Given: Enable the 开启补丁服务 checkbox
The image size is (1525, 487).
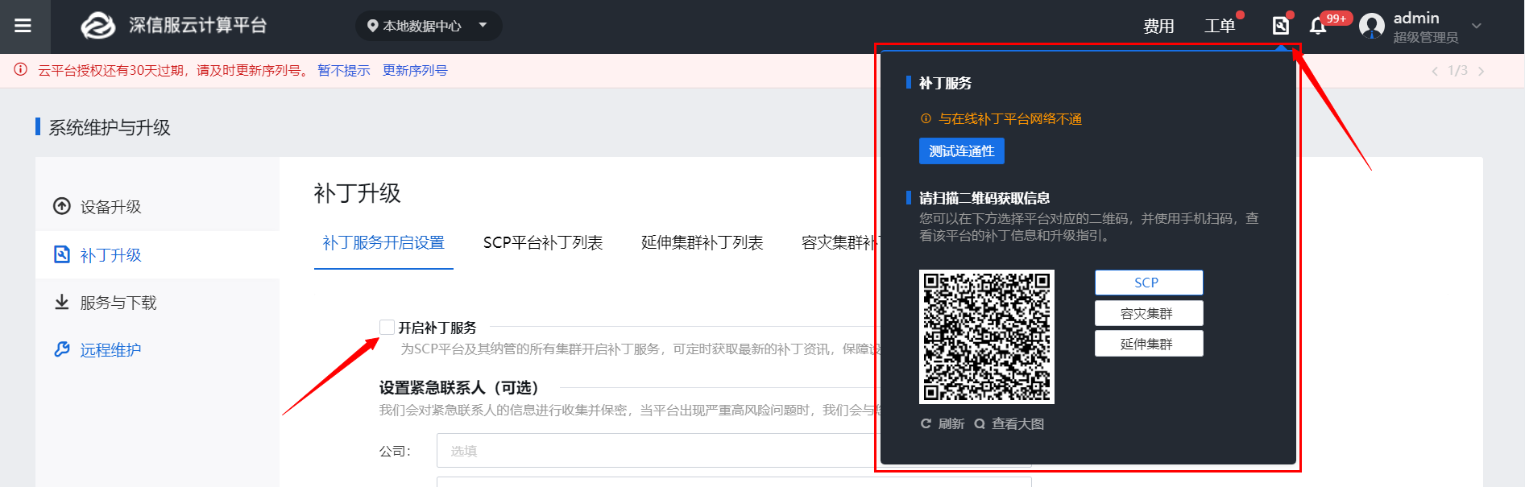Looking at the screenshot, I should tap(387, 327).
